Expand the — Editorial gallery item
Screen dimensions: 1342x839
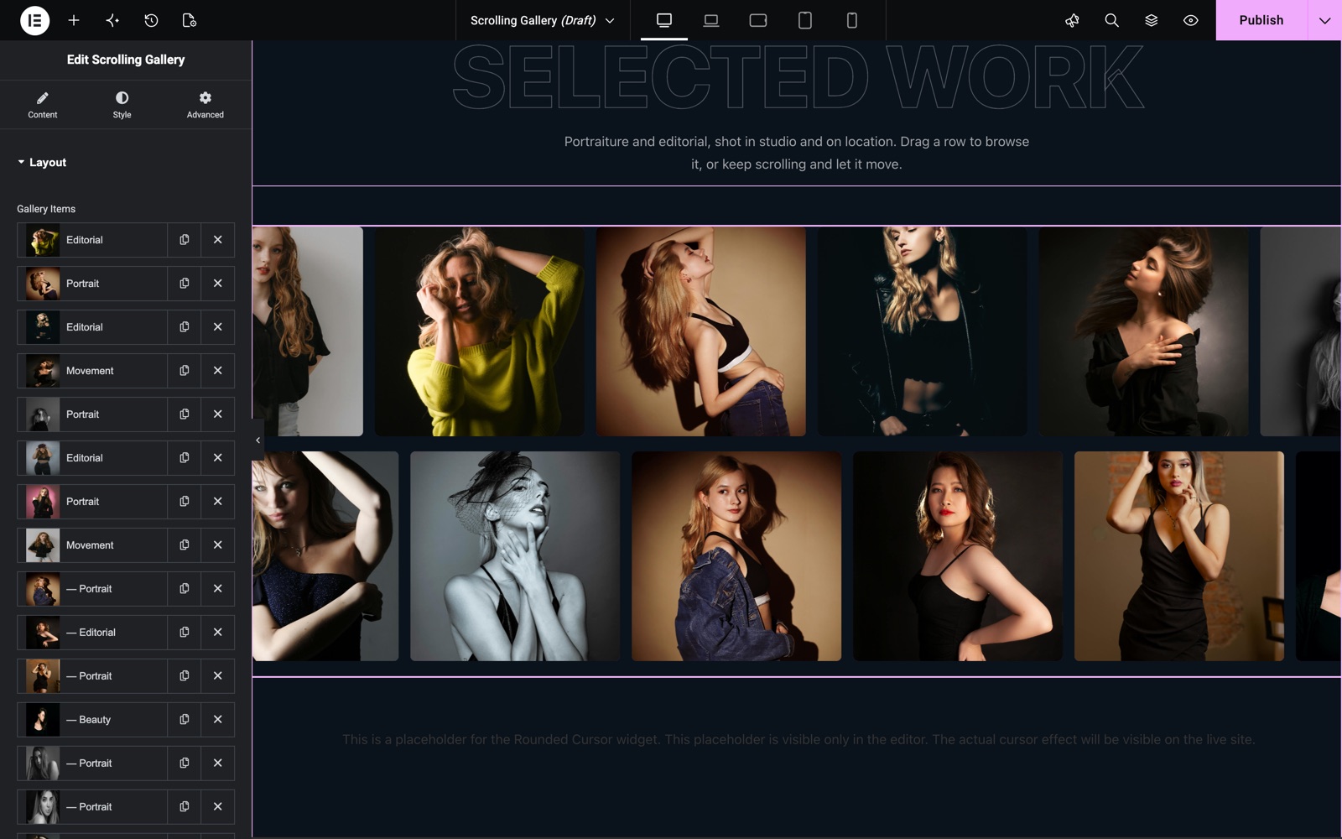(92, 633)
